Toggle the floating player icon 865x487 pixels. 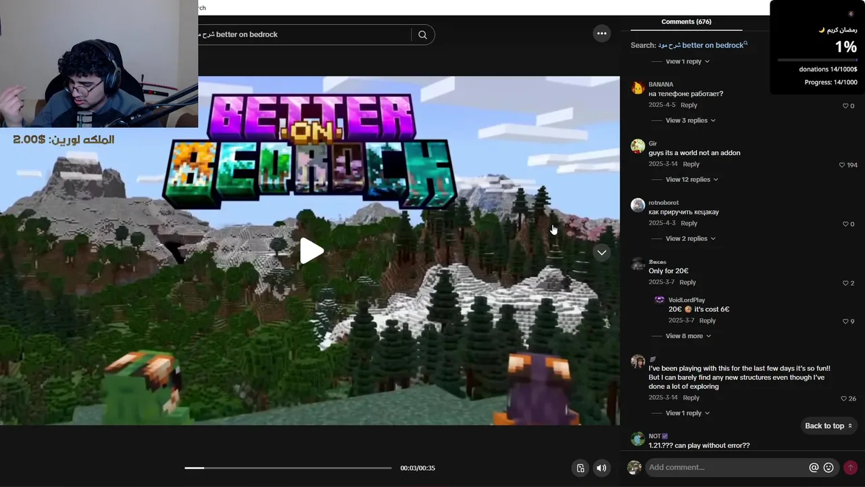coord(580,468)
